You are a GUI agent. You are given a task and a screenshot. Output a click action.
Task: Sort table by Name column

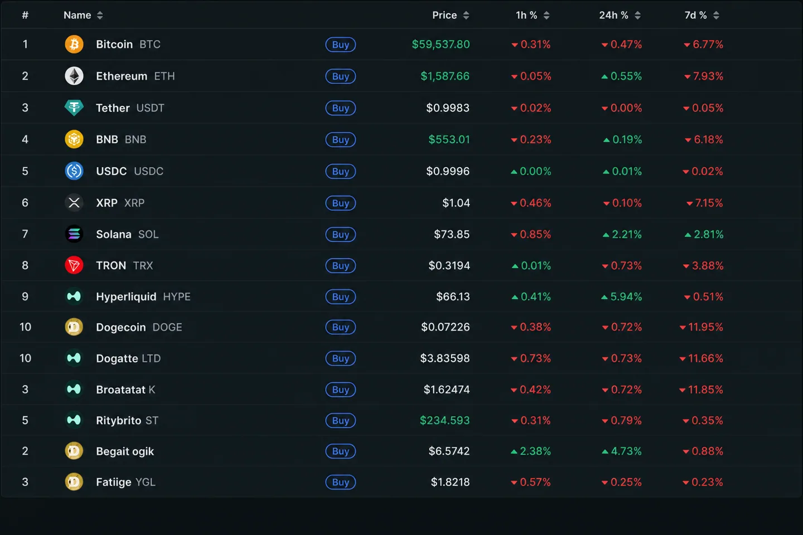pyautogui.click(x=83, y=15)
